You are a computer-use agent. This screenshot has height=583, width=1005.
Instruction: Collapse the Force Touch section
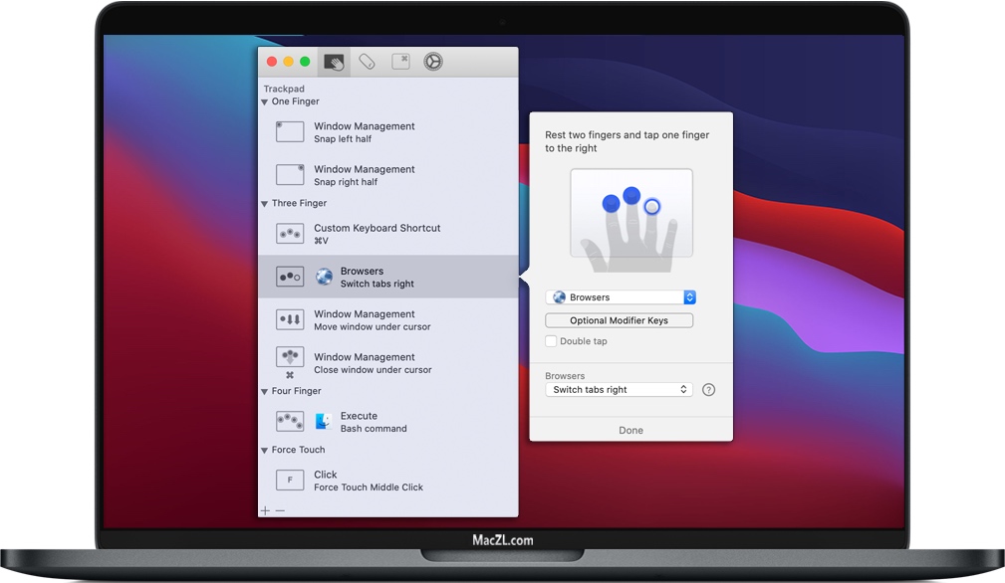[265, 451]
